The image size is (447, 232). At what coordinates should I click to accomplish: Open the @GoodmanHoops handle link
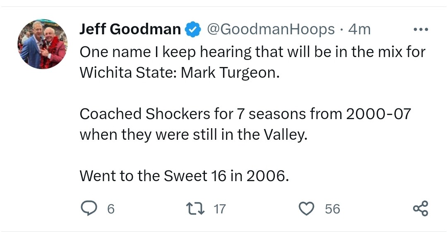click(x=270, y=29)
